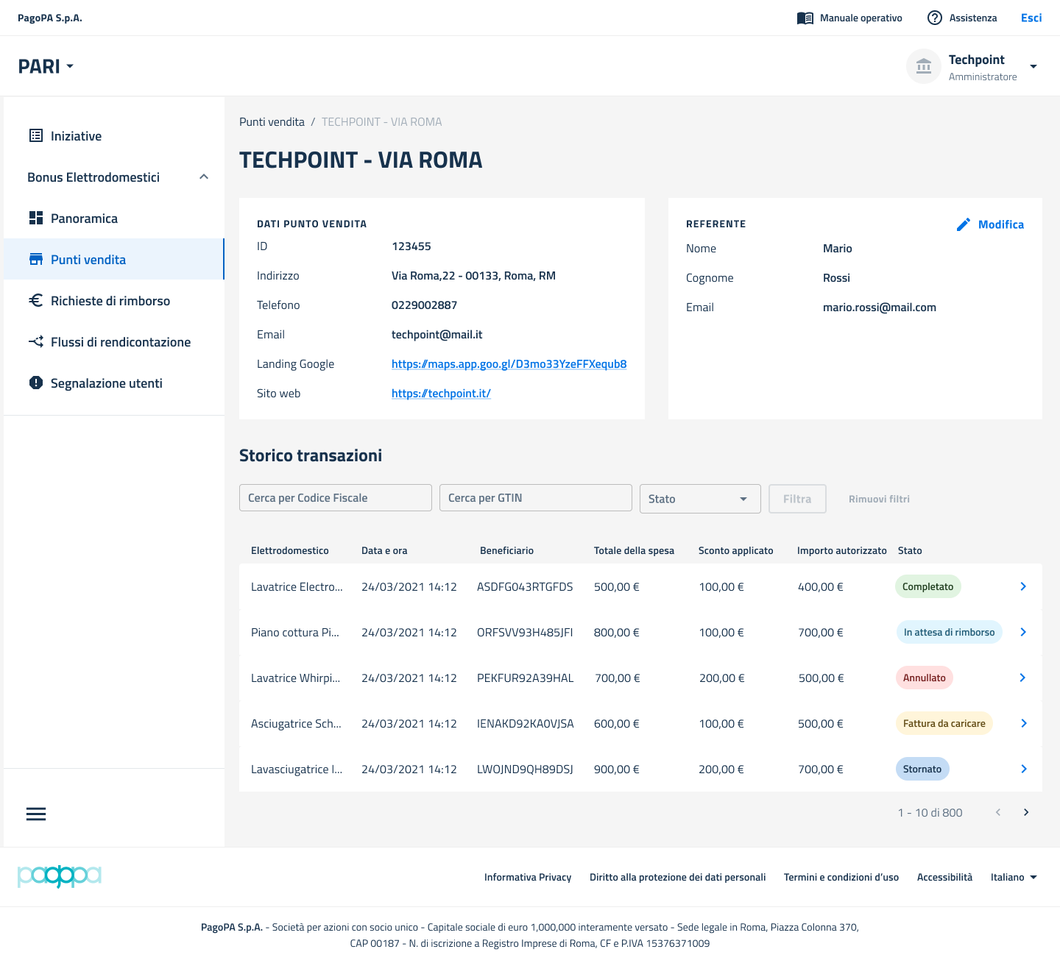Viewport: 1060px width, 963px height.
Task: Collapse the Bonus Elettrodomestici section
Action: (204, 177)
